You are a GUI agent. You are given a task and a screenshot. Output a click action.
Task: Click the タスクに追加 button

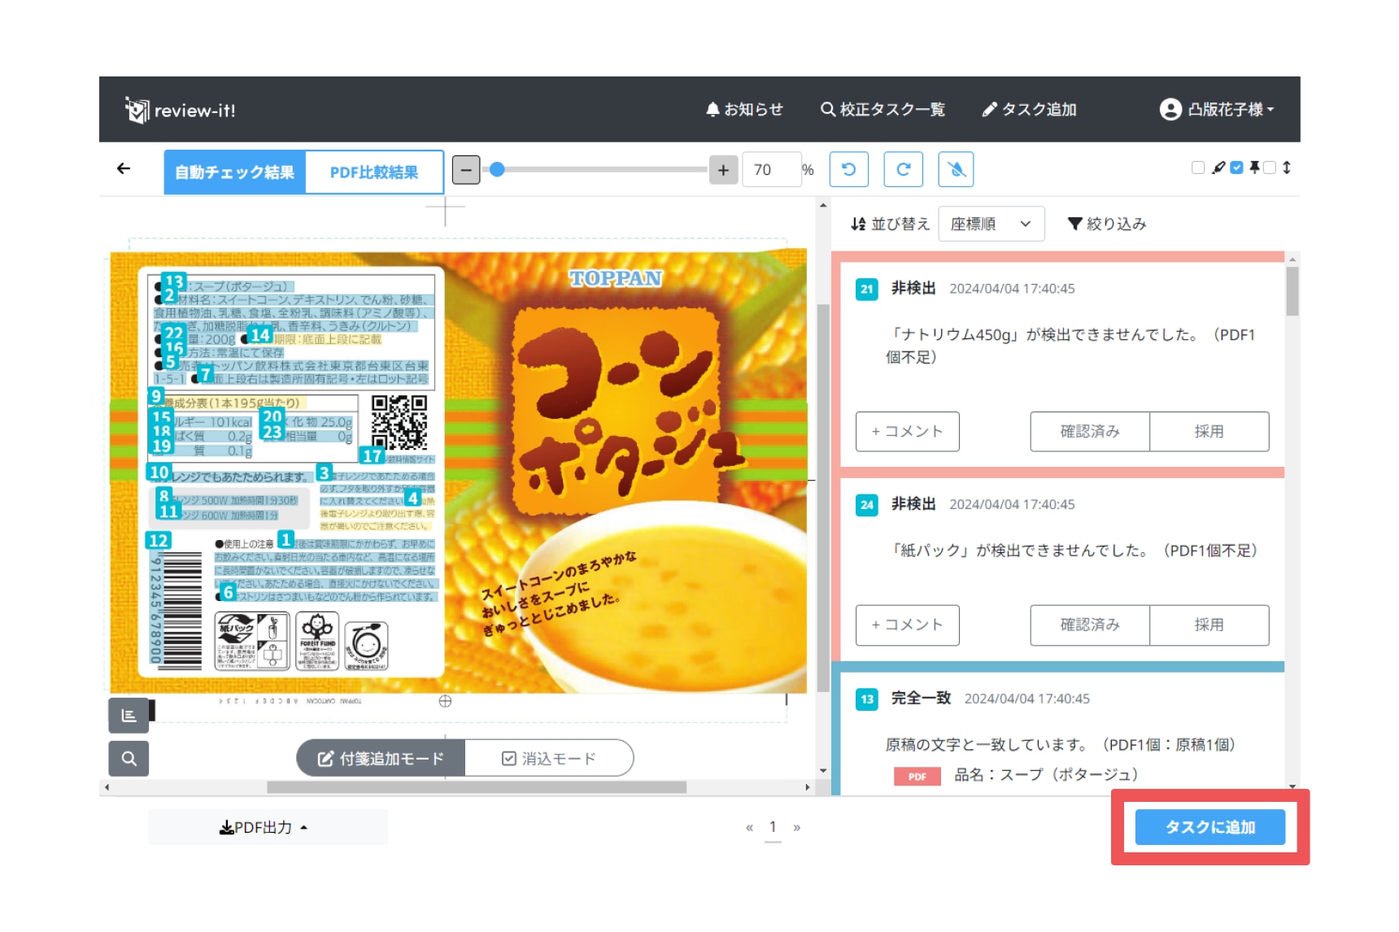pos(1209,827)
